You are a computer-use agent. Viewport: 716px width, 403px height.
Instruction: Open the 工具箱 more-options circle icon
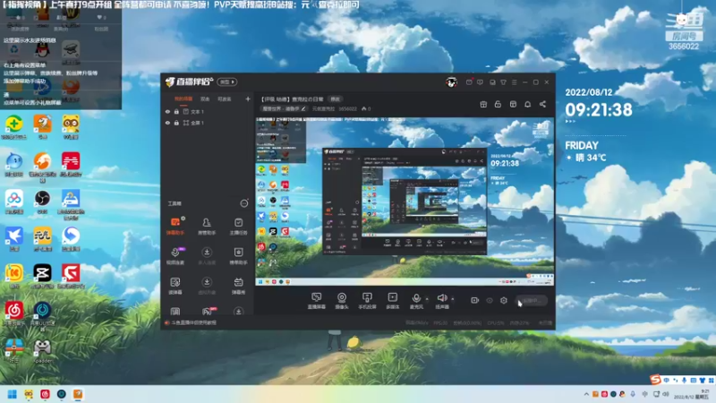[x=244, y=203]
